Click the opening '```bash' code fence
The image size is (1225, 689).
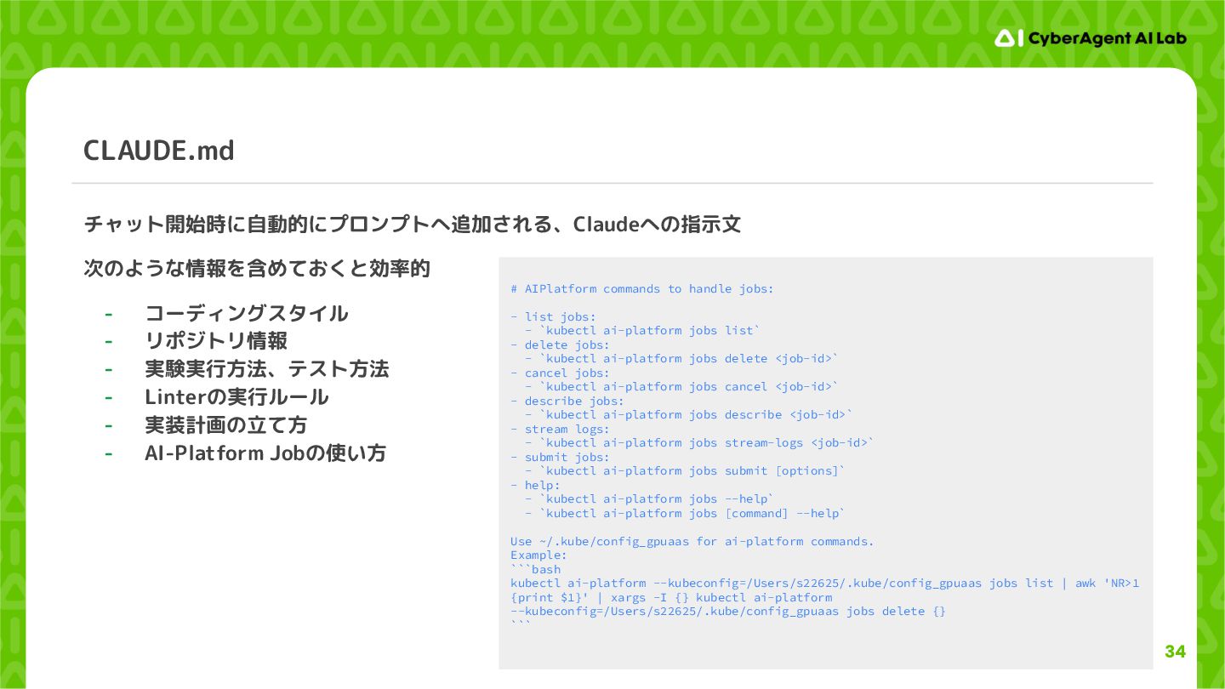click(x=535, y=570)
